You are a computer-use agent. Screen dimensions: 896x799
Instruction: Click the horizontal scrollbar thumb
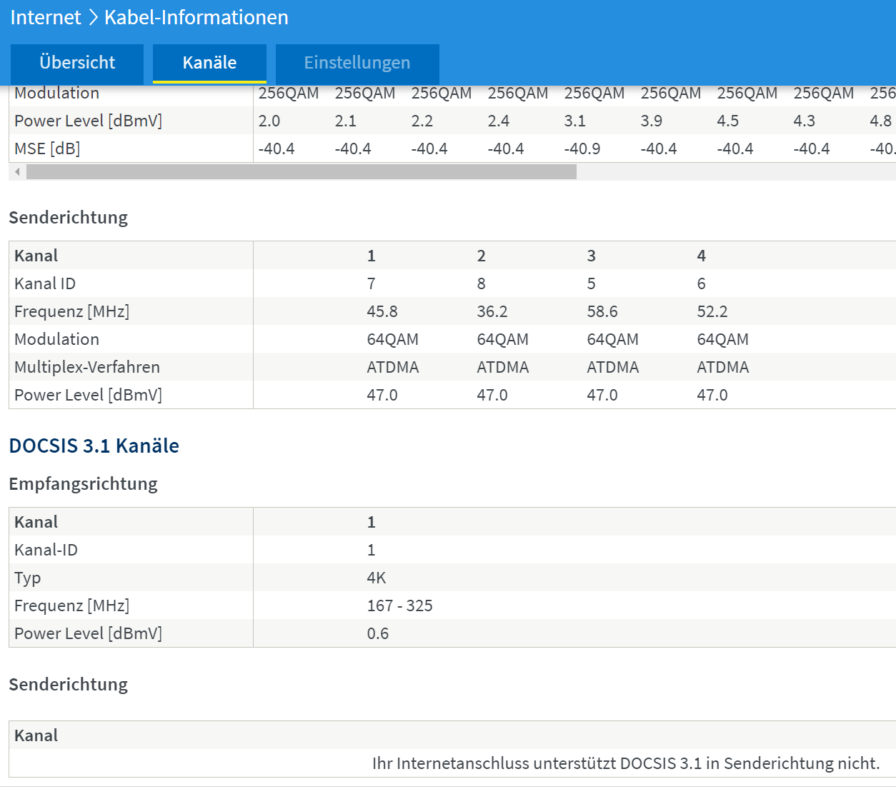point(302,171)
